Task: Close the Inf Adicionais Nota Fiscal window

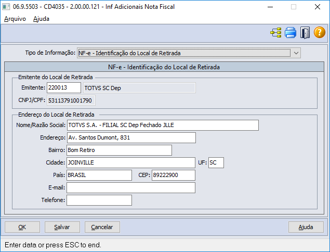Action: 318,7
